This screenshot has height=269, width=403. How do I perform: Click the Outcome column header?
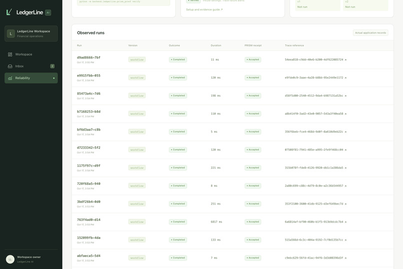174,45
